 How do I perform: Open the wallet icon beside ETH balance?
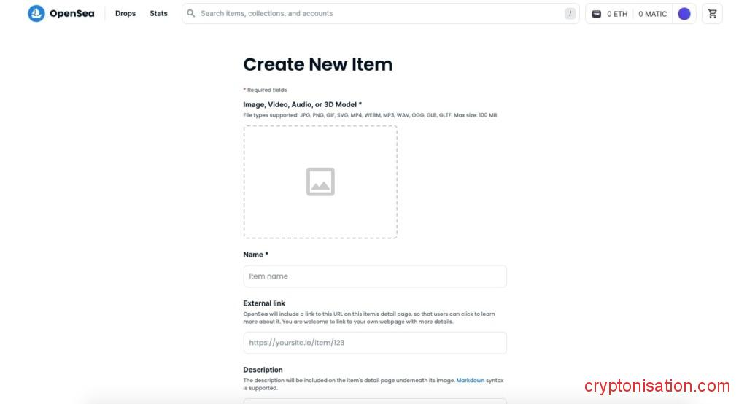[x=596, y=14]
